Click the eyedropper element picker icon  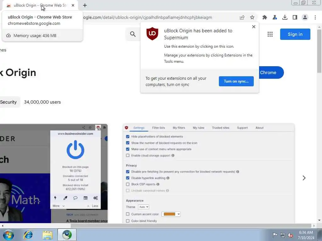65,198
